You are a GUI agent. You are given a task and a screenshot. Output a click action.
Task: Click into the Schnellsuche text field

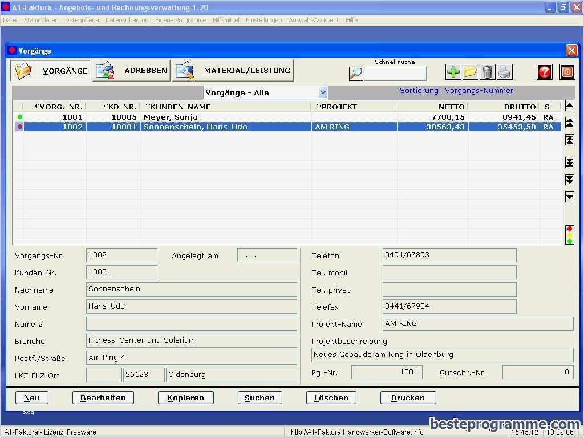395,74
